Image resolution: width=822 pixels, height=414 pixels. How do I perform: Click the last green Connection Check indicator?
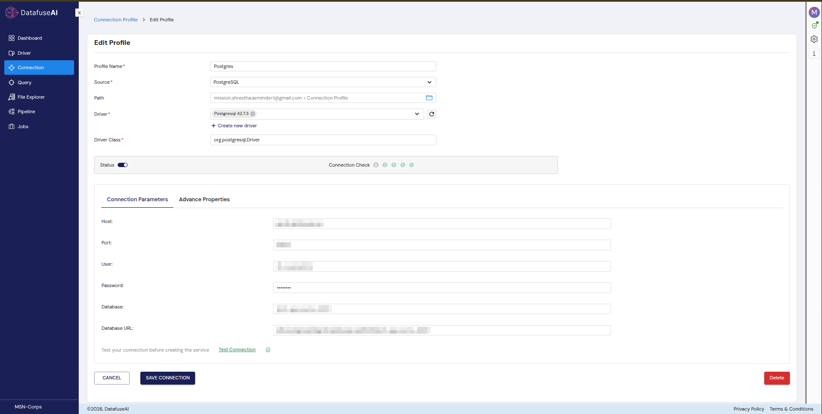click(412, 165)
